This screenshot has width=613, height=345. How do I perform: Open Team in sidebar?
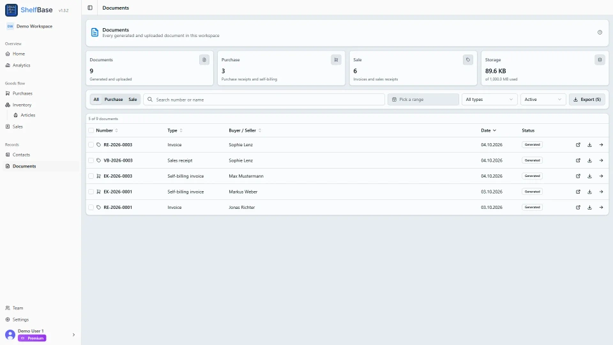click(41, 308)
